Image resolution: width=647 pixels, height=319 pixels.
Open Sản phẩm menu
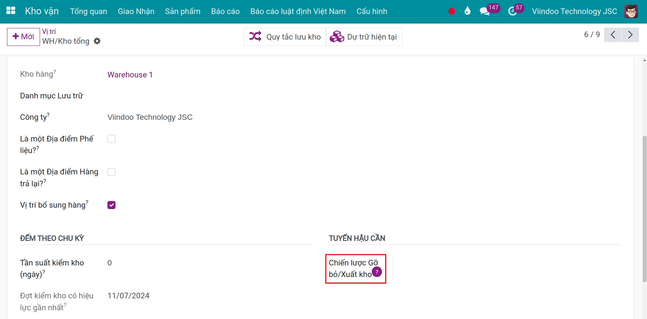[183, 11]
